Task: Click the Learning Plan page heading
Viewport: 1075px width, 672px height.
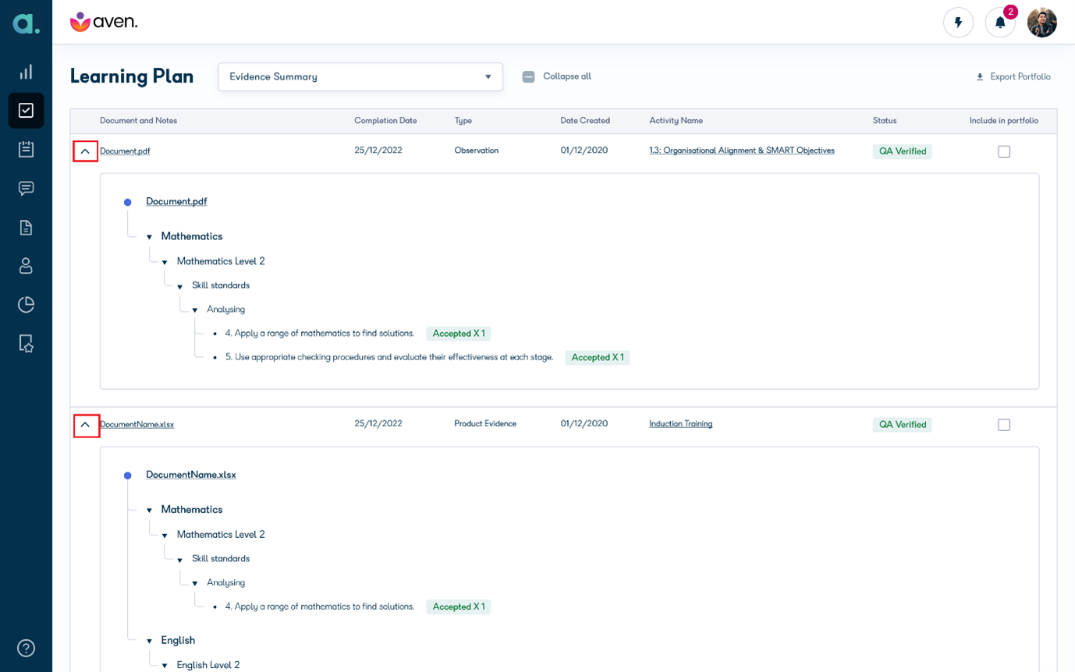Action: (x=132, y=76)
